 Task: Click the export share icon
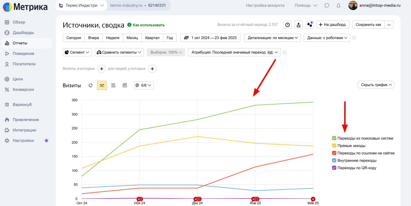tap(299, 25)
